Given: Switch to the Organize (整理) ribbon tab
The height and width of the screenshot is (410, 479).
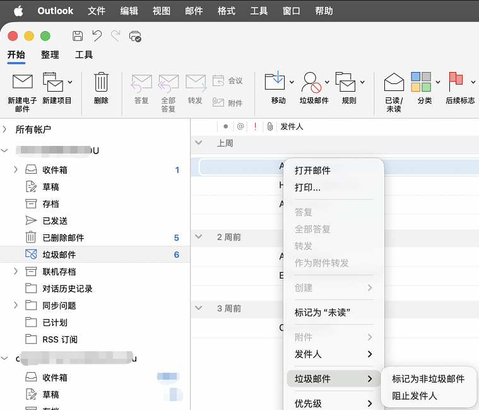Looking at the screenshot, I should coord(50,55).
